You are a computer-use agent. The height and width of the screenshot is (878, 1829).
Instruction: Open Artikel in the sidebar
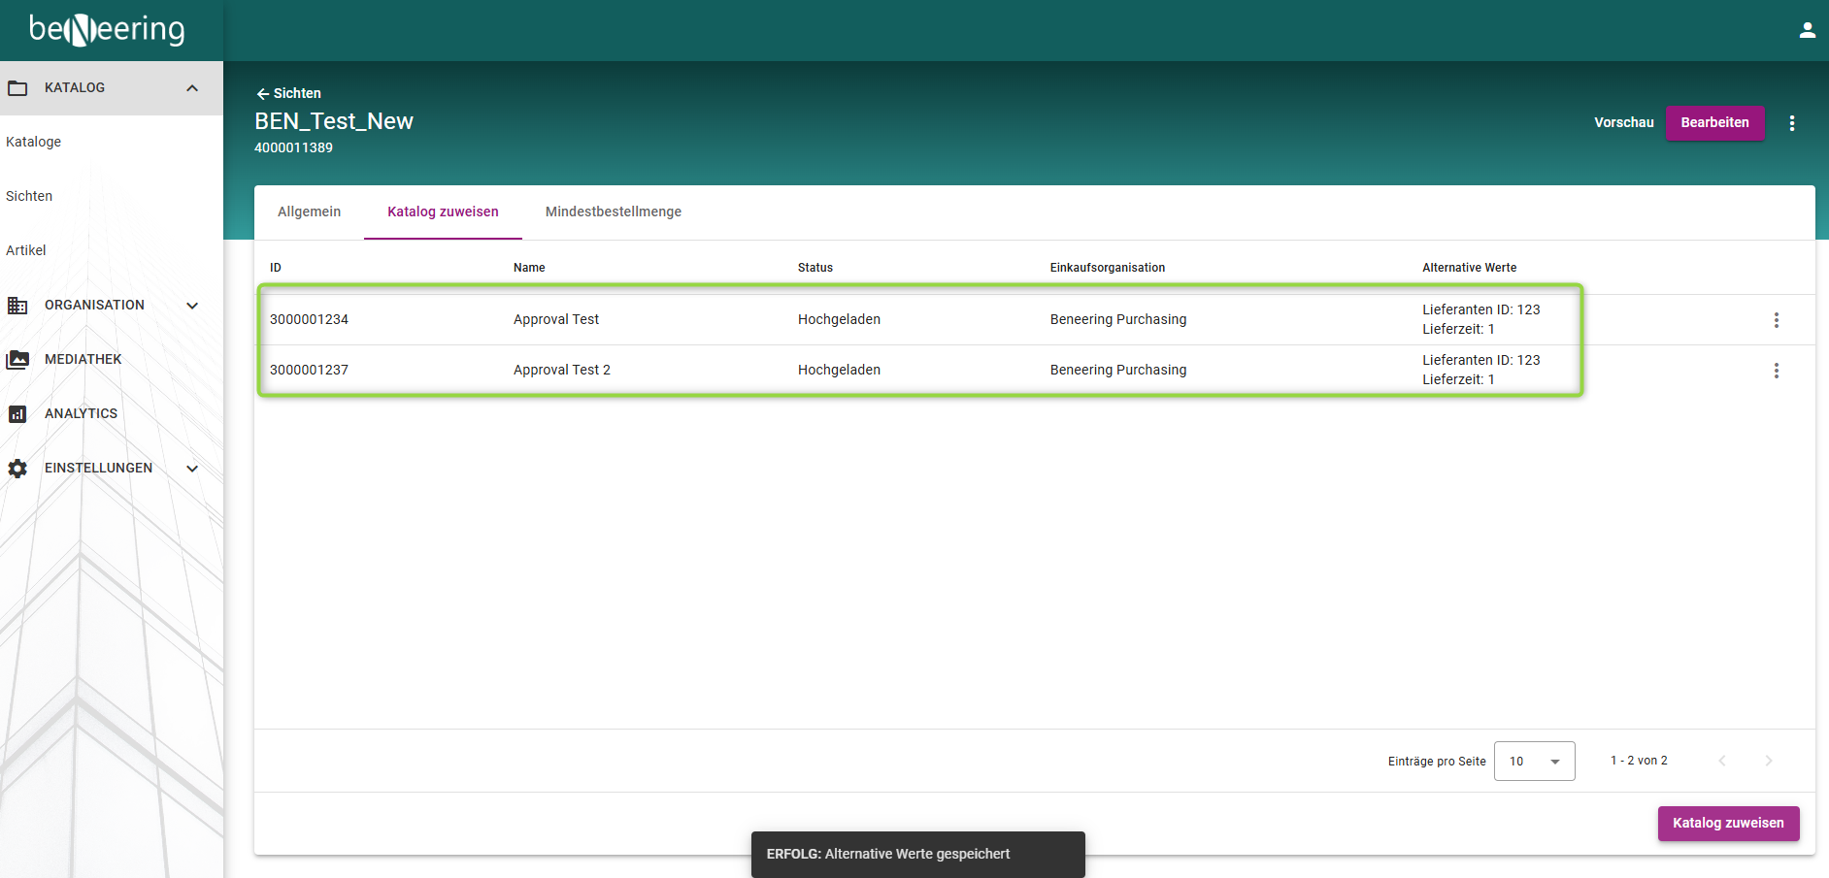tap(26, 250)
